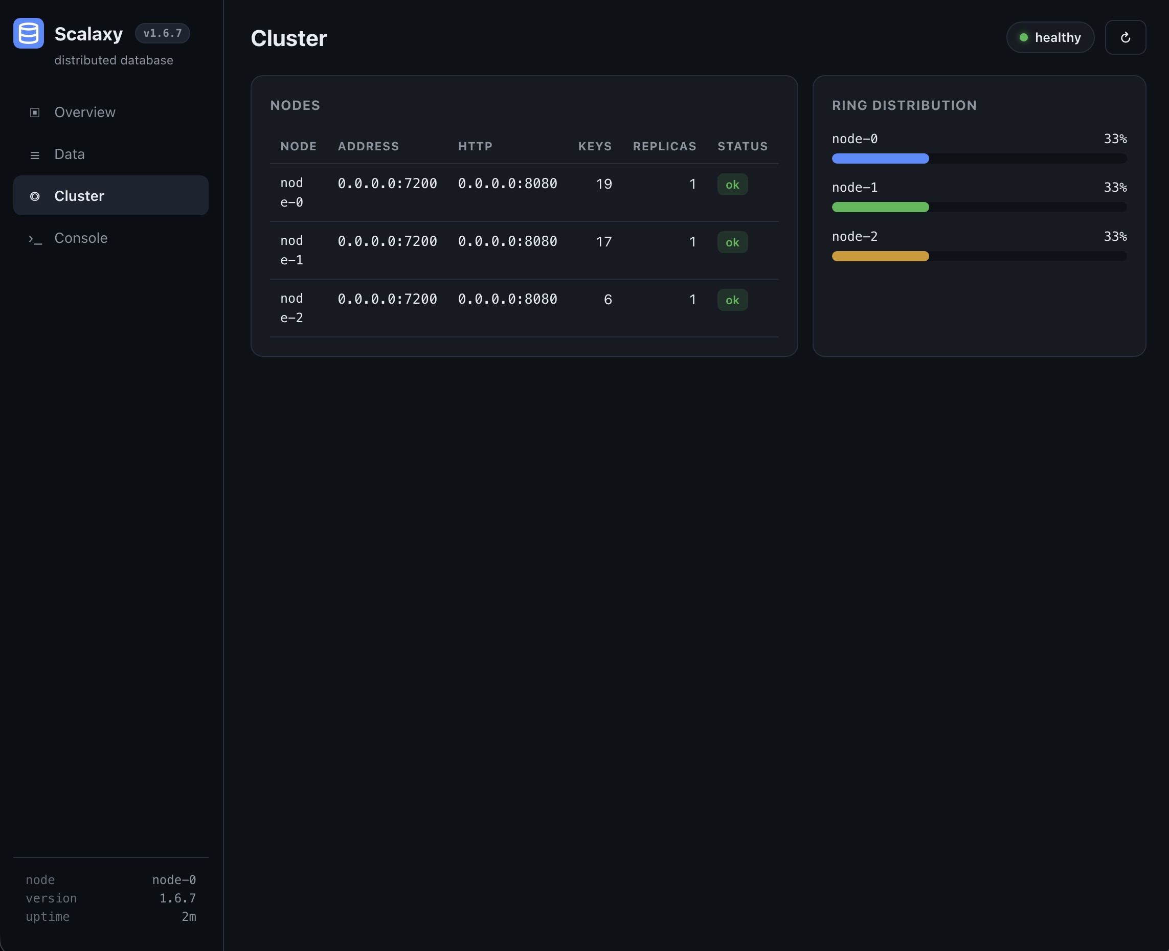Click the Cluster ring icon in sidebar
This screenshot has width=1169, height=951.
[34, 196]
